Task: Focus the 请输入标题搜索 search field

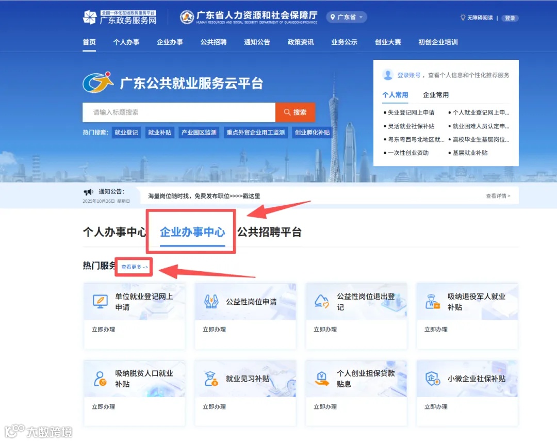Action: pos(179,112)
